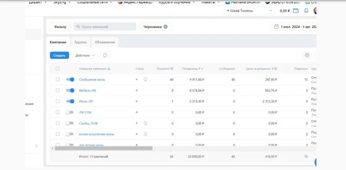This screenshot has width=346, height=170.
Task: Click the Подписки column header
Action: (301, 69)
